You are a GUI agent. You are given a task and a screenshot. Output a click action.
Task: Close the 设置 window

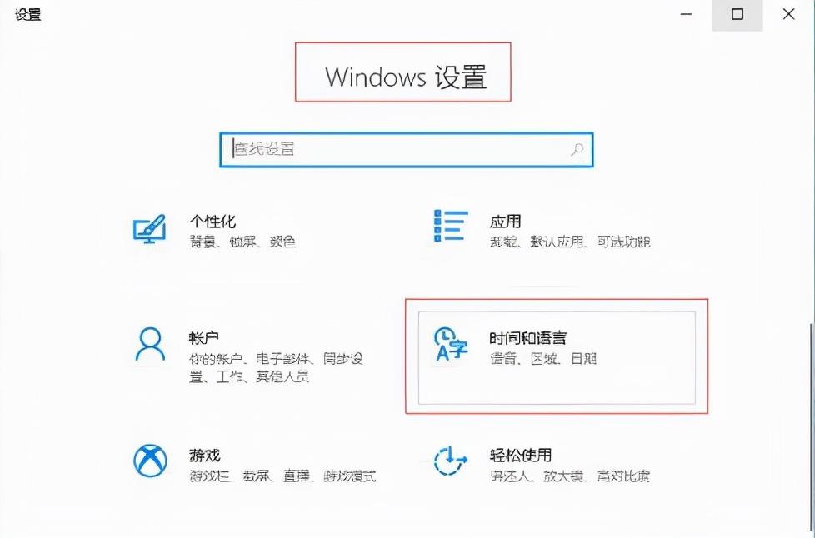point(788,14)
